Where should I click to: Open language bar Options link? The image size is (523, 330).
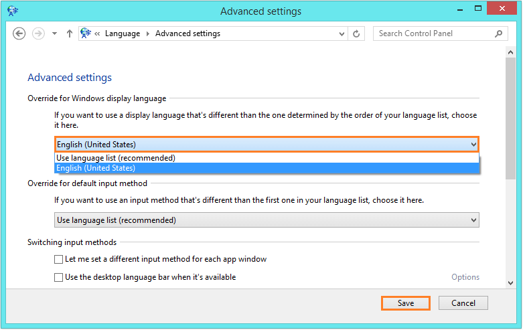pos(465,277)
